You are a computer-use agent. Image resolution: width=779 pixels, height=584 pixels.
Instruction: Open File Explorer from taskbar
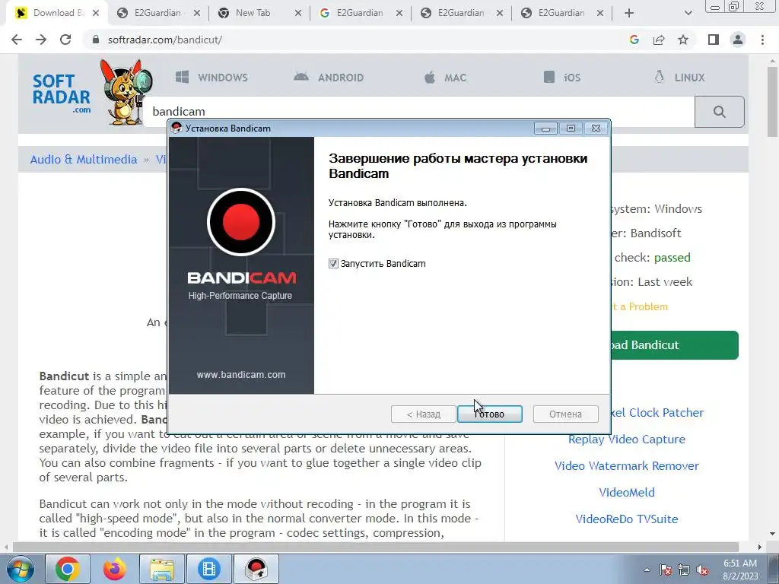coord(162,569)
